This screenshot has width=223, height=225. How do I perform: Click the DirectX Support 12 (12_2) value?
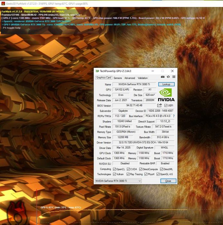[x=165, y=121]
